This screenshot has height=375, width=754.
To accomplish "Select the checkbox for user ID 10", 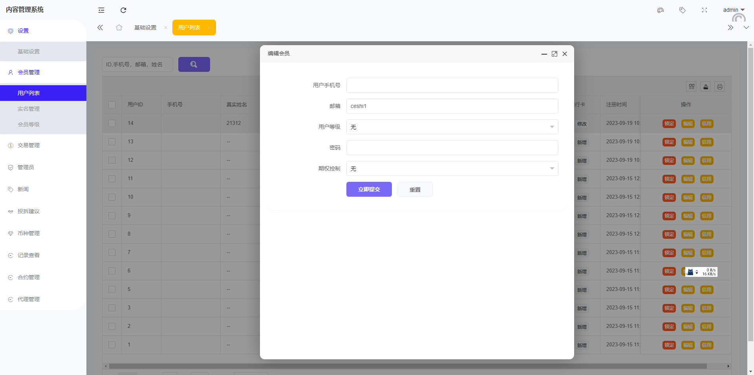I will [112, 197].
